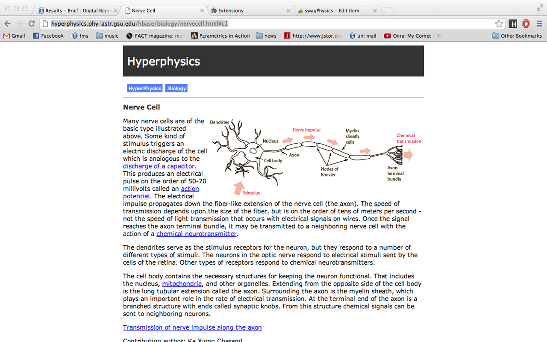Open the 'mitochondria' link
Viewport: 547px width, 342px height.
pos(182,284)
